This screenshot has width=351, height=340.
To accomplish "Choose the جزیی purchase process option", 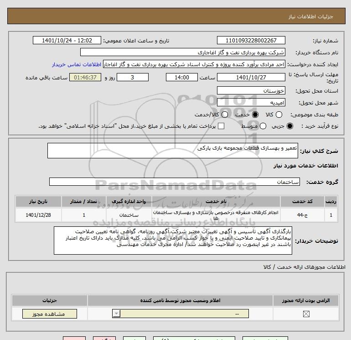I will tap(289, 126).
